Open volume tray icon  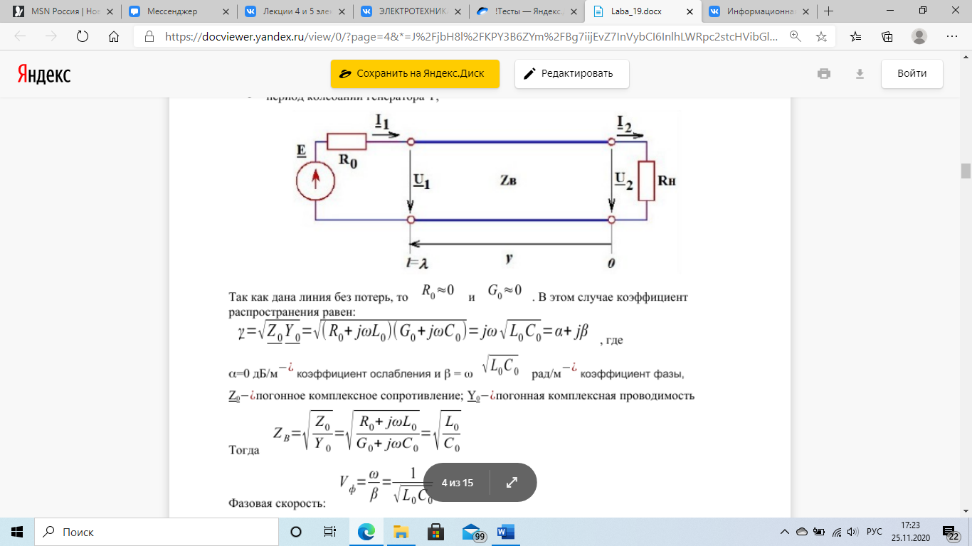coord(853,532)
